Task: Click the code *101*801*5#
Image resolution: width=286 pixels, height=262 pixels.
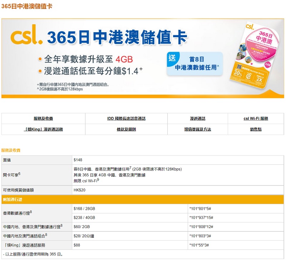Action: [200, 209]
